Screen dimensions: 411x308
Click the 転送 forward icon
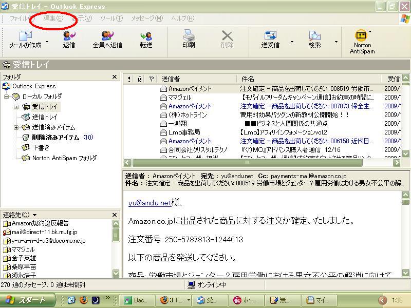146,36
